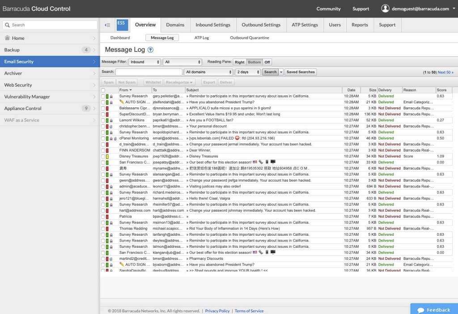The width and height of the screenshot is (458, 314).
Task: Click the magnifier icon in sidebar search
Action: [x=7, y=25]
